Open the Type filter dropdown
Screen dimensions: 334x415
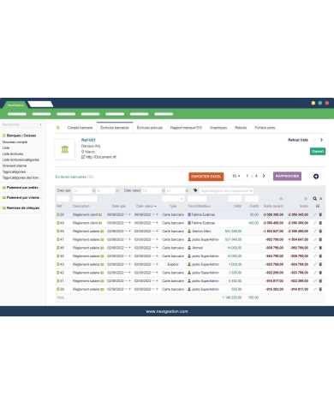(173, 199)
